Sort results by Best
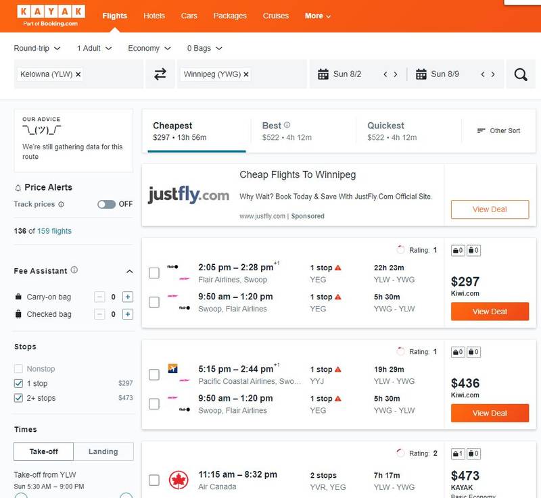Image resolution: width=541 pixels, height=498 pixels. (304, 131)
